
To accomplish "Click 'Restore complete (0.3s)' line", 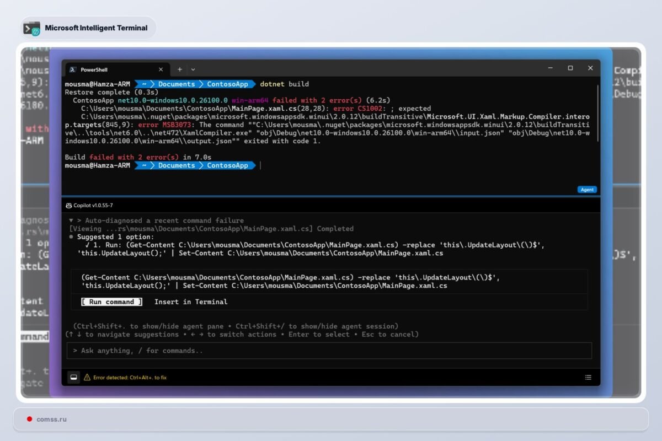I will point(111,93).
